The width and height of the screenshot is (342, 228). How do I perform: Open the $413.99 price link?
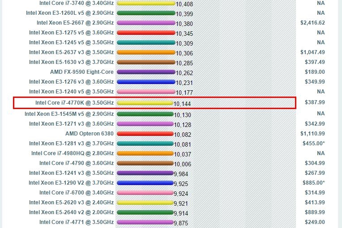point(315,203)
